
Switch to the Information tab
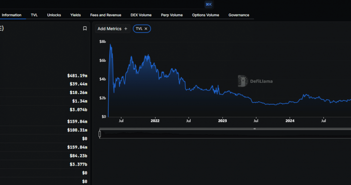pyautogui.click(x=12, y=15)
